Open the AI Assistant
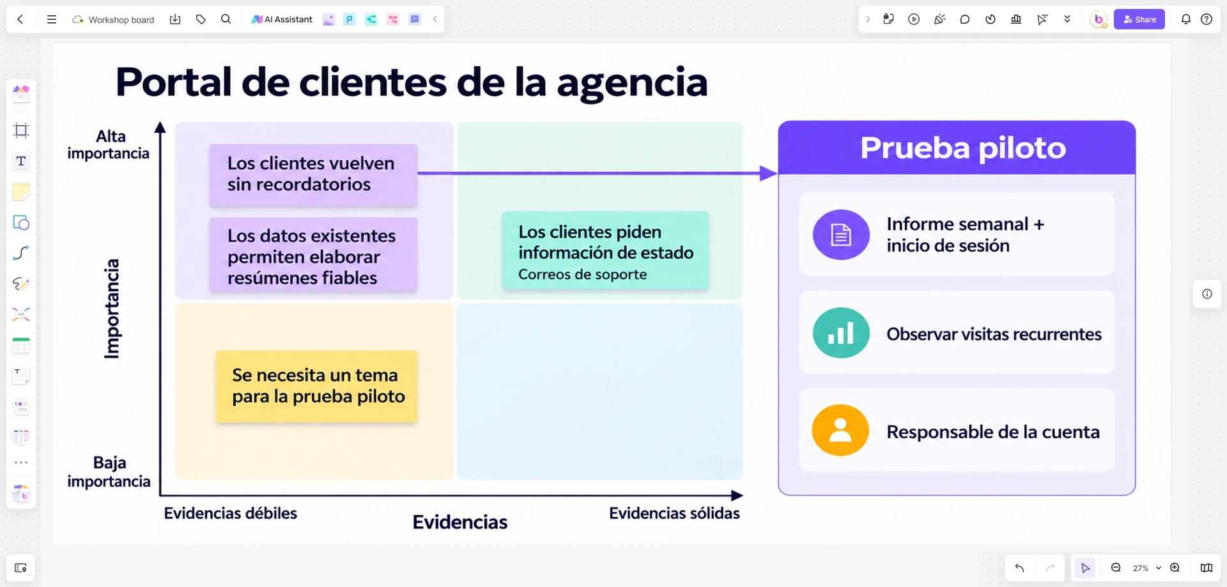 coord(282,19)
